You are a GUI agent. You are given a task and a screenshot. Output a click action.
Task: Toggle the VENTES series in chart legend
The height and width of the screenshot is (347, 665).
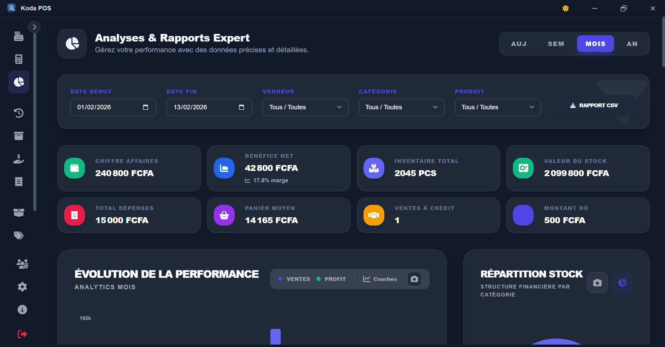coord(294,279)
